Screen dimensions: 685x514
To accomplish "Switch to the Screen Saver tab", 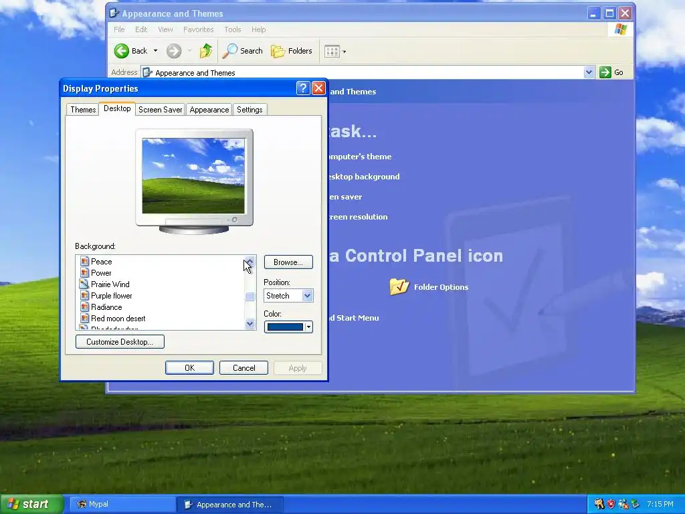I will coord(161,110).
